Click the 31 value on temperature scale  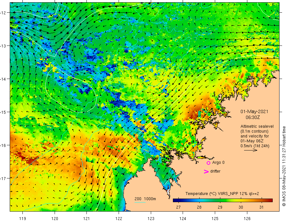point(261,207)
